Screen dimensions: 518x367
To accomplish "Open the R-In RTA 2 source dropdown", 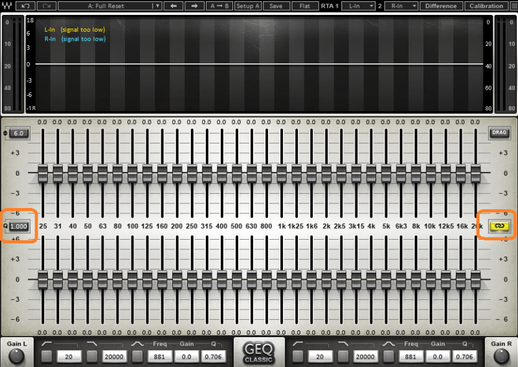I will [401, 6].
